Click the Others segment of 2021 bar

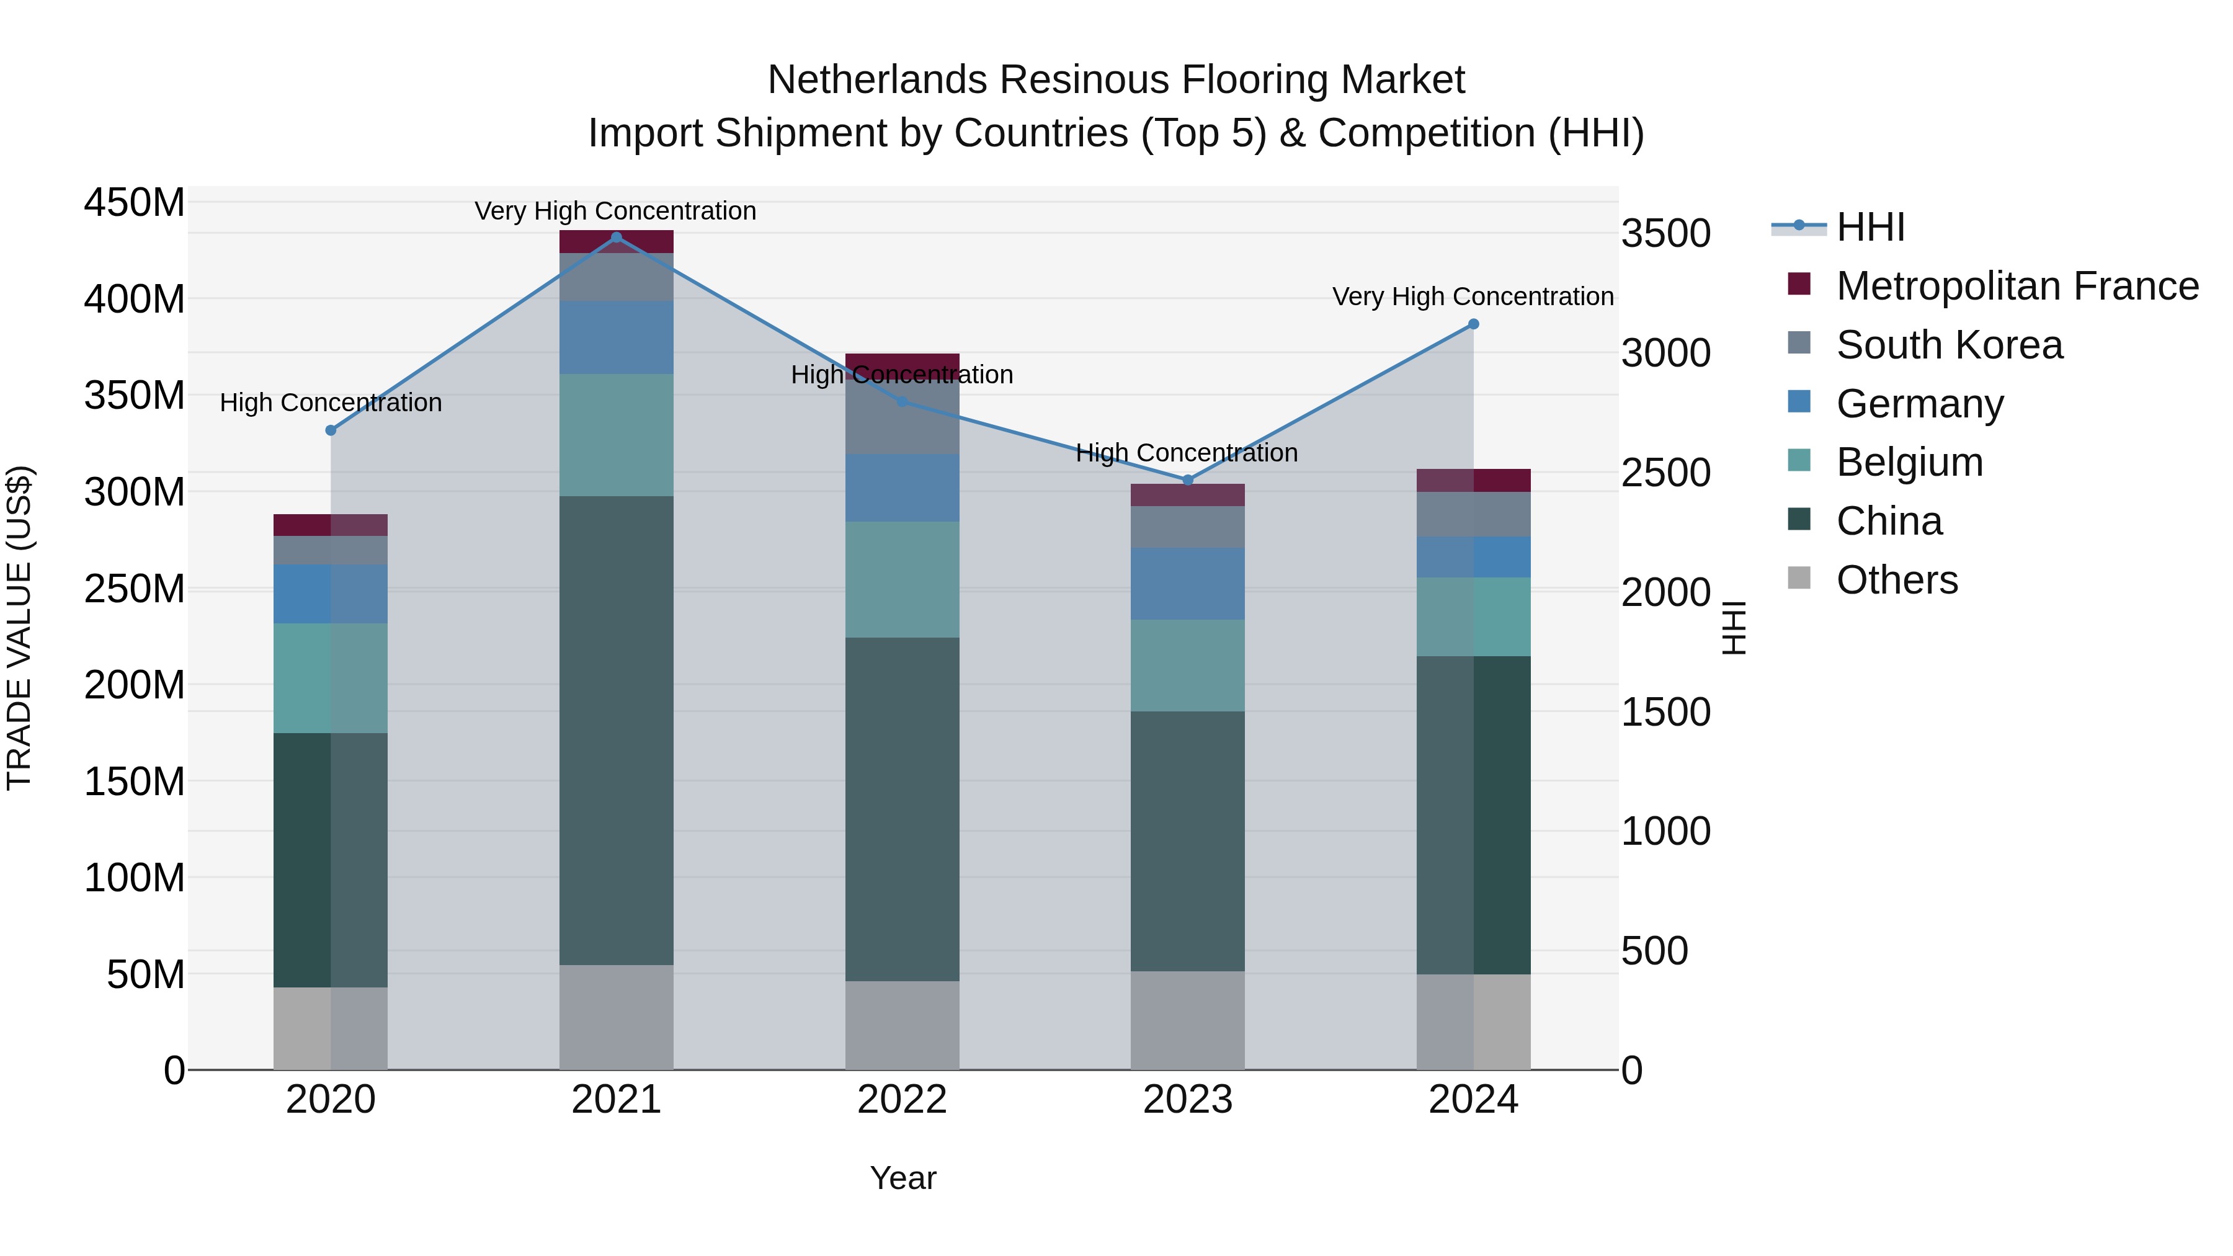617,1018
